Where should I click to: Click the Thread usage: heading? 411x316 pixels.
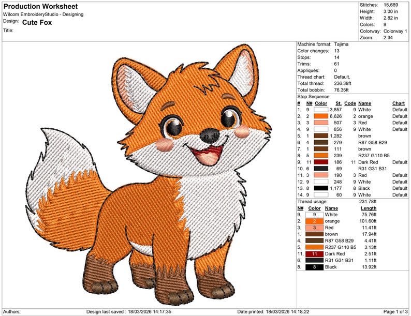point(312,202)
